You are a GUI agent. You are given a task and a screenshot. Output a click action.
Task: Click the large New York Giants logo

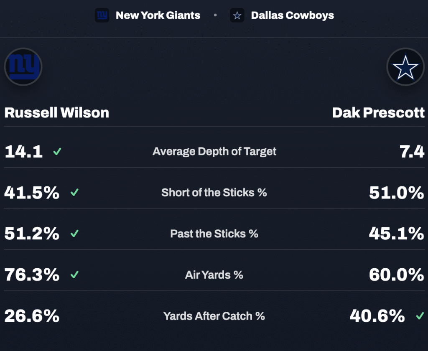(x=23, y=67)
